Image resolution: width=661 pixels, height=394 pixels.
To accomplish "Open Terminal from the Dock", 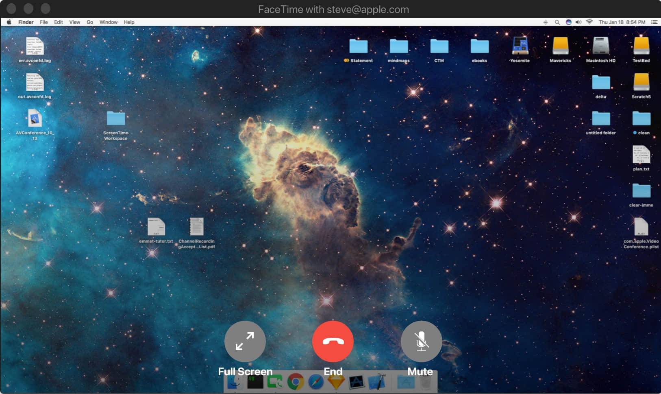I will (x=255, y=382).
